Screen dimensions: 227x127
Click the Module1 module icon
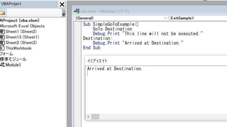coord(2,65)
